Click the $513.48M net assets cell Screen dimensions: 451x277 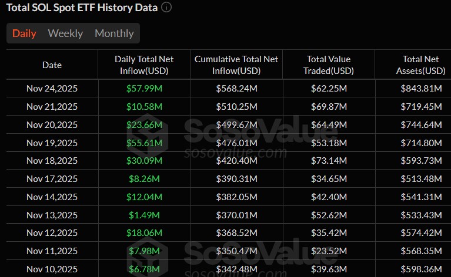(422, 179)
